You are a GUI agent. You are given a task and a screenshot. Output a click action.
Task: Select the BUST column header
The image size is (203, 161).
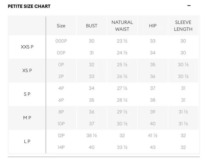tap(92, 26)
